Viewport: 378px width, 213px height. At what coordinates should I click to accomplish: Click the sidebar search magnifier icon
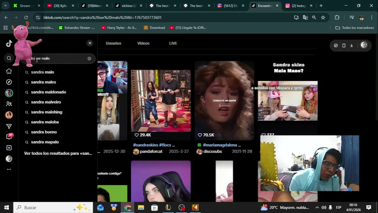coord(9,58)
